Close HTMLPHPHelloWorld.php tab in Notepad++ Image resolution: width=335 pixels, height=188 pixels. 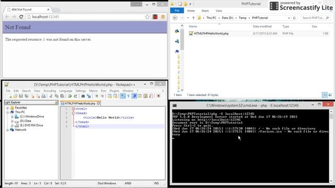(98, 103)
